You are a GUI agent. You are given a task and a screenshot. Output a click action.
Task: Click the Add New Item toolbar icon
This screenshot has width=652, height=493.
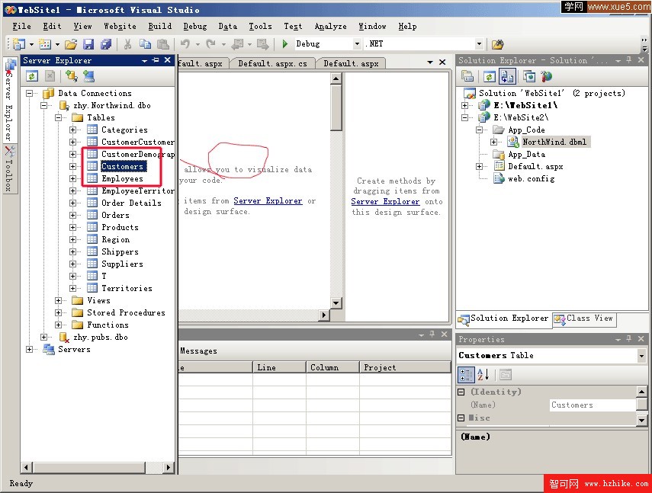click(x=44, y=43)
